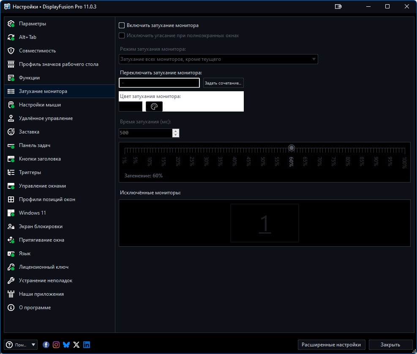The image size is (417, 354).
Task: Toggle Исключить угасание при полноэкранных окнах
Action: [x=122, y=35]
